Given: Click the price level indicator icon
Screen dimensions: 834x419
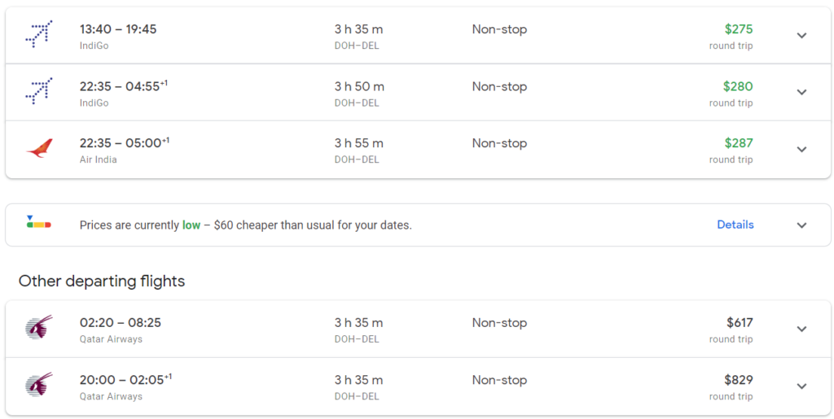Looking at the screenshot, I should coord(38,222).
